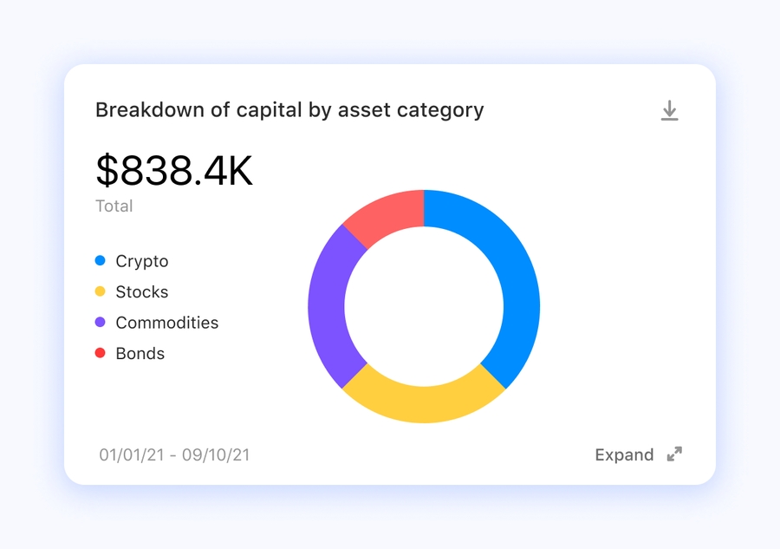Viewport: 780px width, 549px height.
Task: Click the red Bonds legend dot
Action: pos(100,353)
